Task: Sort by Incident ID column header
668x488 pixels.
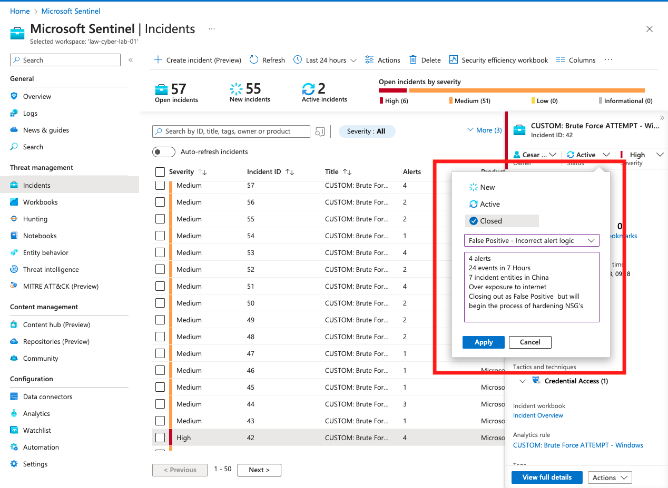Action: point(271,172)
